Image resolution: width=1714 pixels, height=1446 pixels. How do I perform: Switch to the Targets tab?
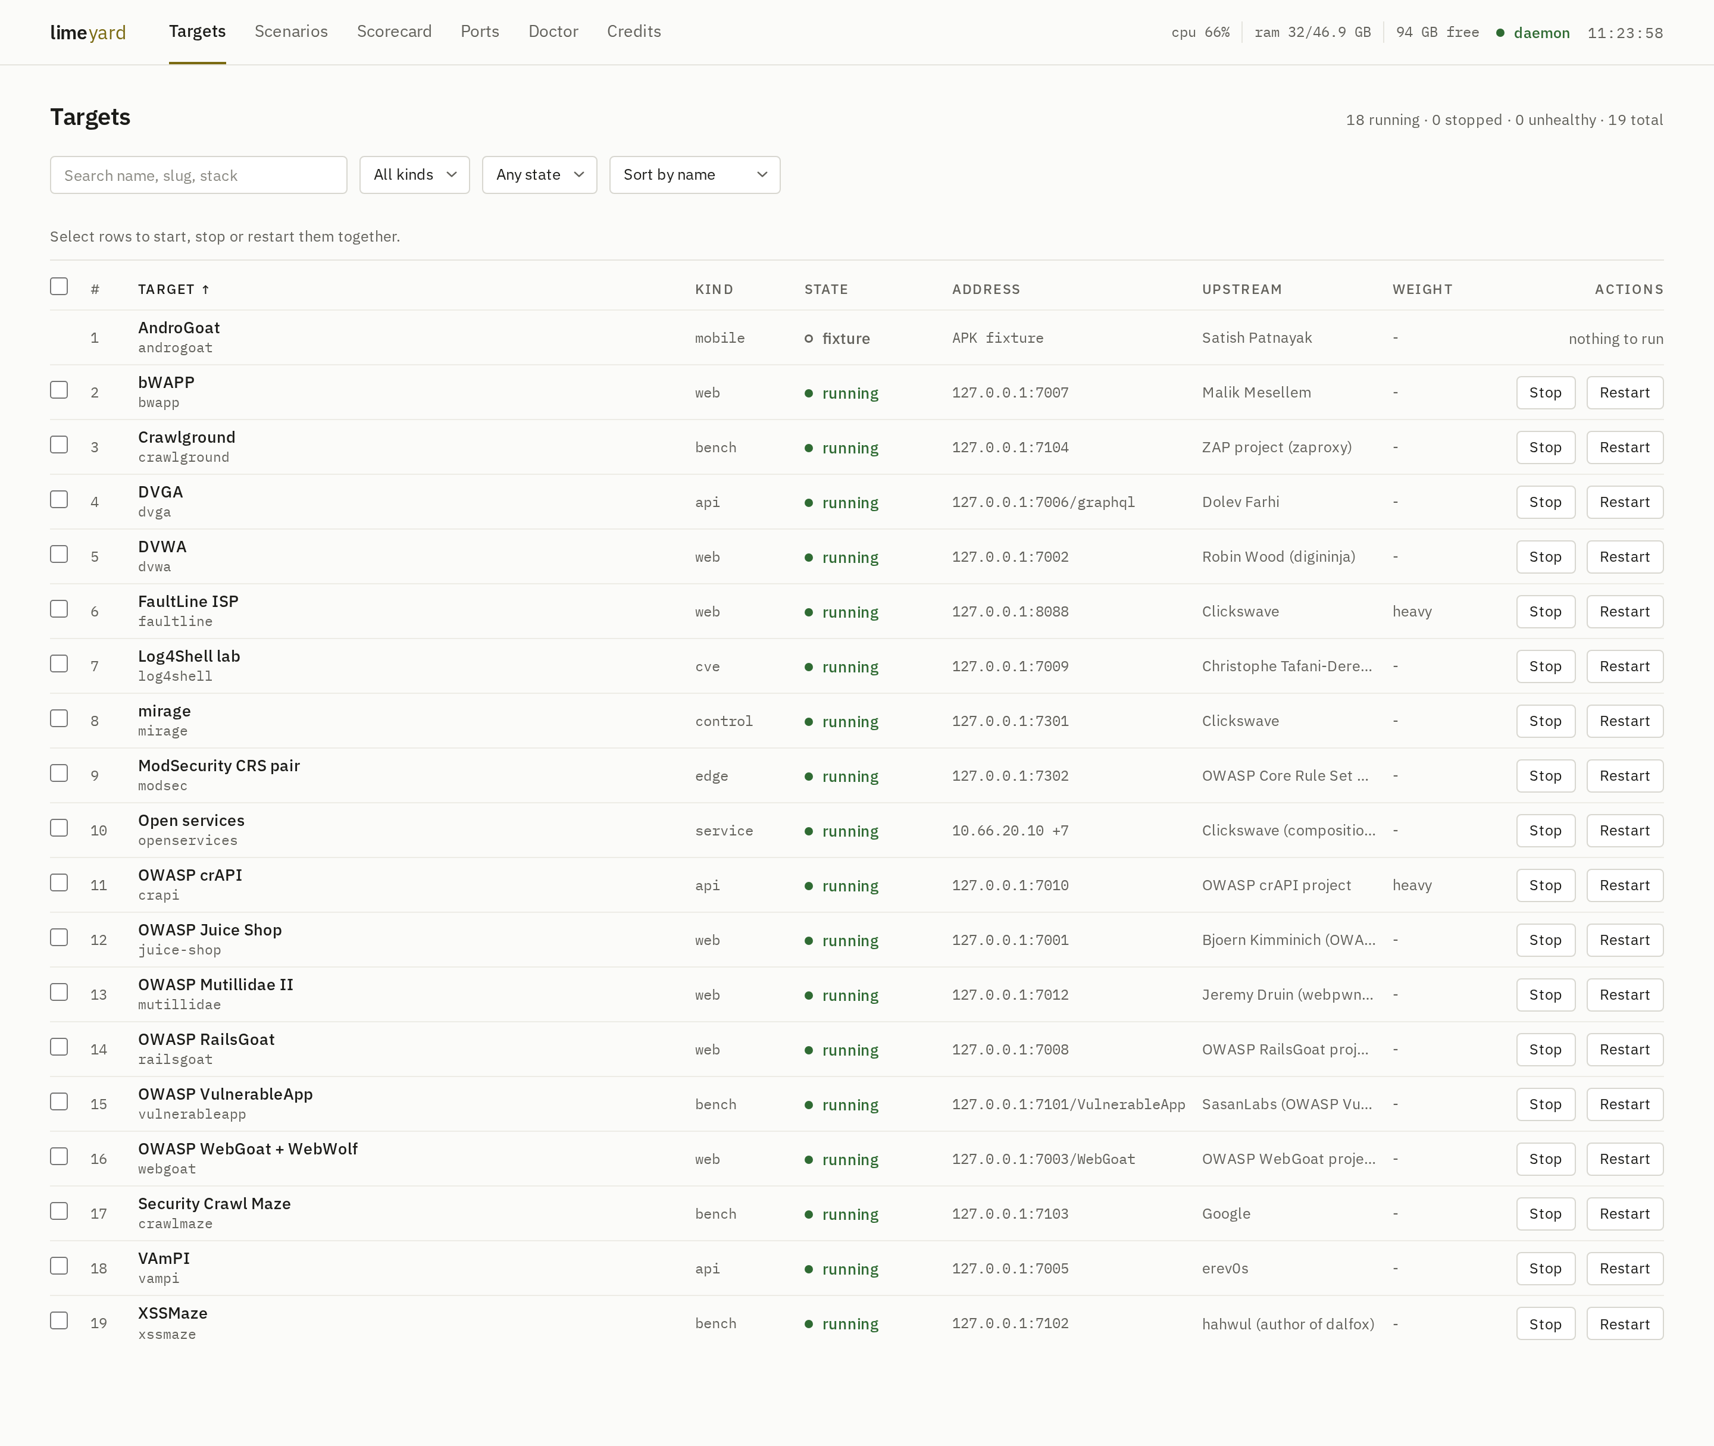[x=198, y=31]
